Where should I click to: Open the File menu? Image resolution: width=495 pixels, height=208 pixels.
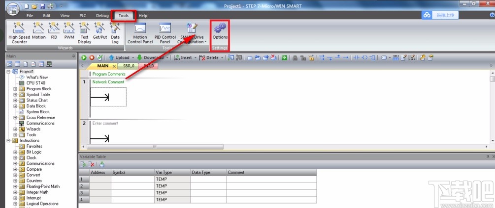(30, 15)
